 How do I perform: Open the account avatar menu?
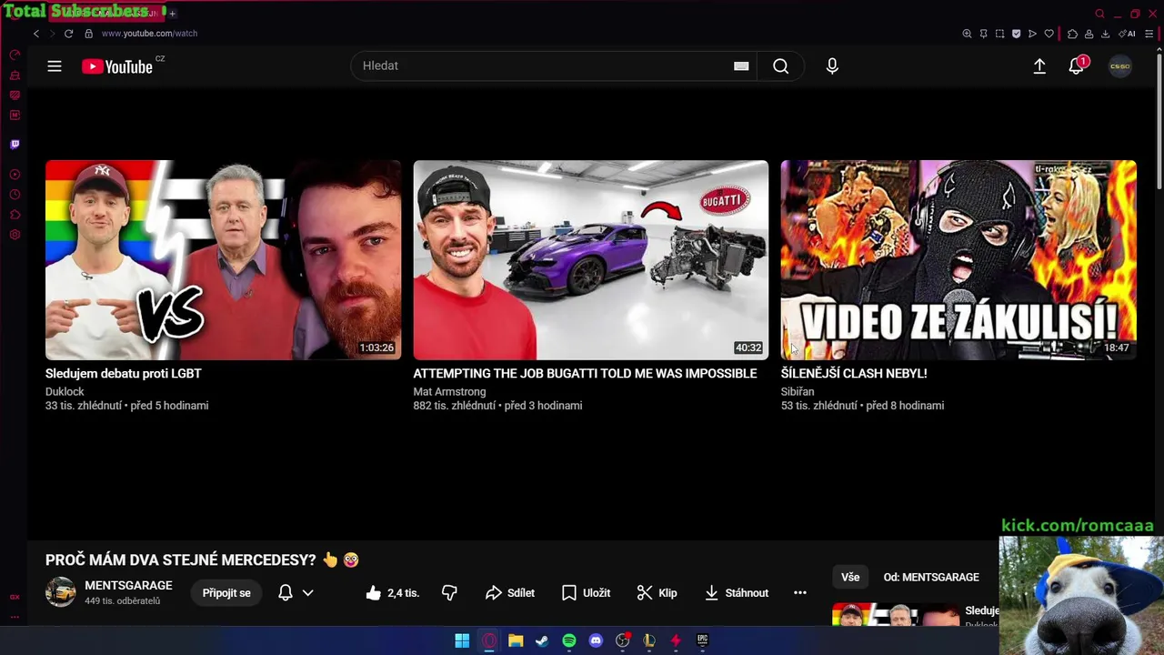[x=1120, y=66]
